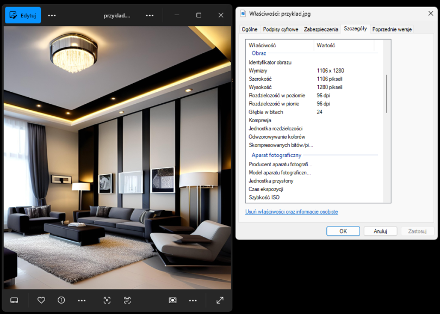Switch to the Ogólne tab
Viewport: 440px width, 314px height.
coord(249,29)
